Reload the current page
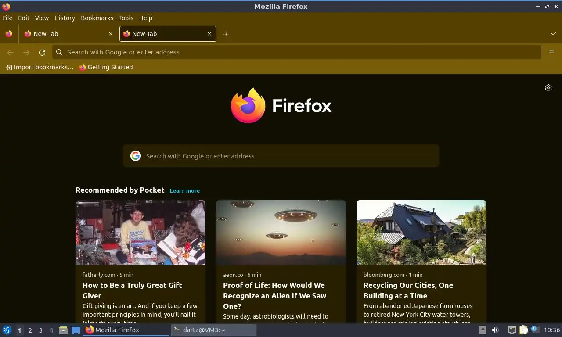The image size is (562, 337). pyautogui.click(x=42, y=52)
